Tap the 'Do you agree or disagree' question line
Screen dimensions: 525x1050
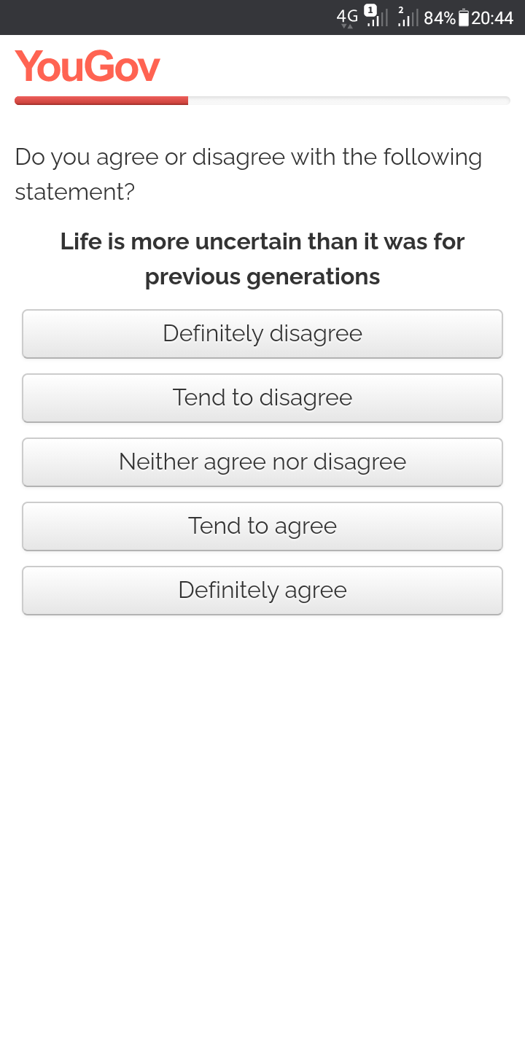(249, 157)
